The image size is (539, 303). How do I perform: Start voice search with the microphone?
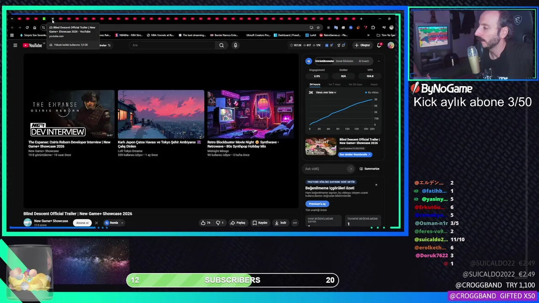coord(235,45)
